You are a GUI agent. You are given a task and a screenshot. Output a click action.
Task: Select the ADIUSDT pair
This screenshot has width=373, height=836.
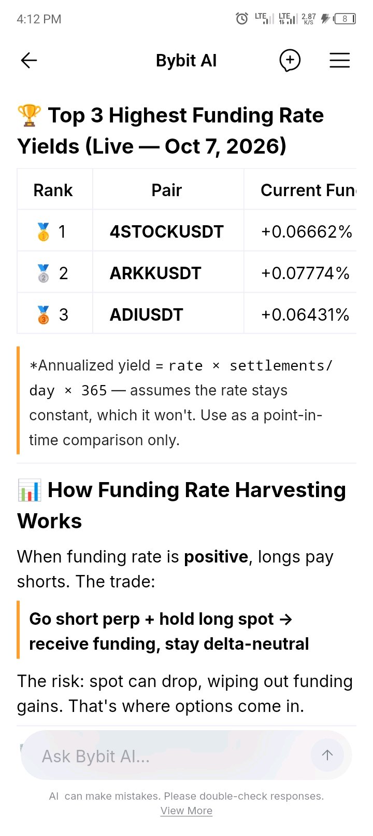(x=147, y=314)
